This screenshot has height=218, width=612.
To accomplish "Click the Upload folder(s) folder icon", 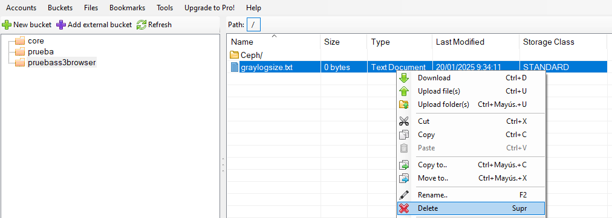I will tap(404, 104).
